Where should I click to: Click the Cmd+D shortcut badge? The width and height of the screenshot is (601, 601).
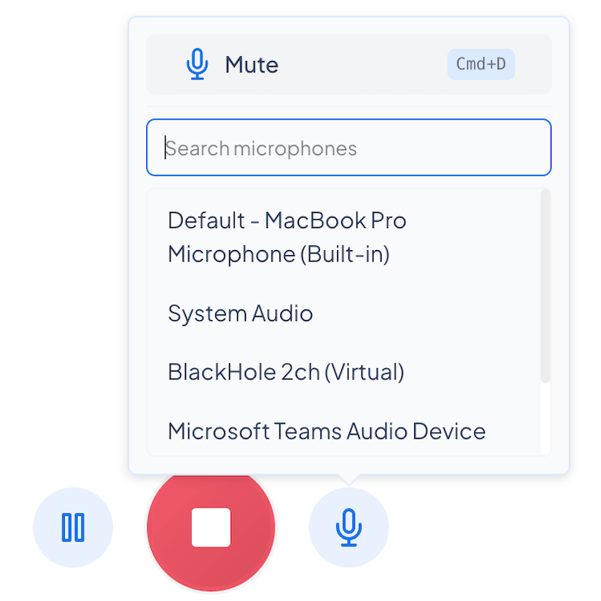point(481,64)
